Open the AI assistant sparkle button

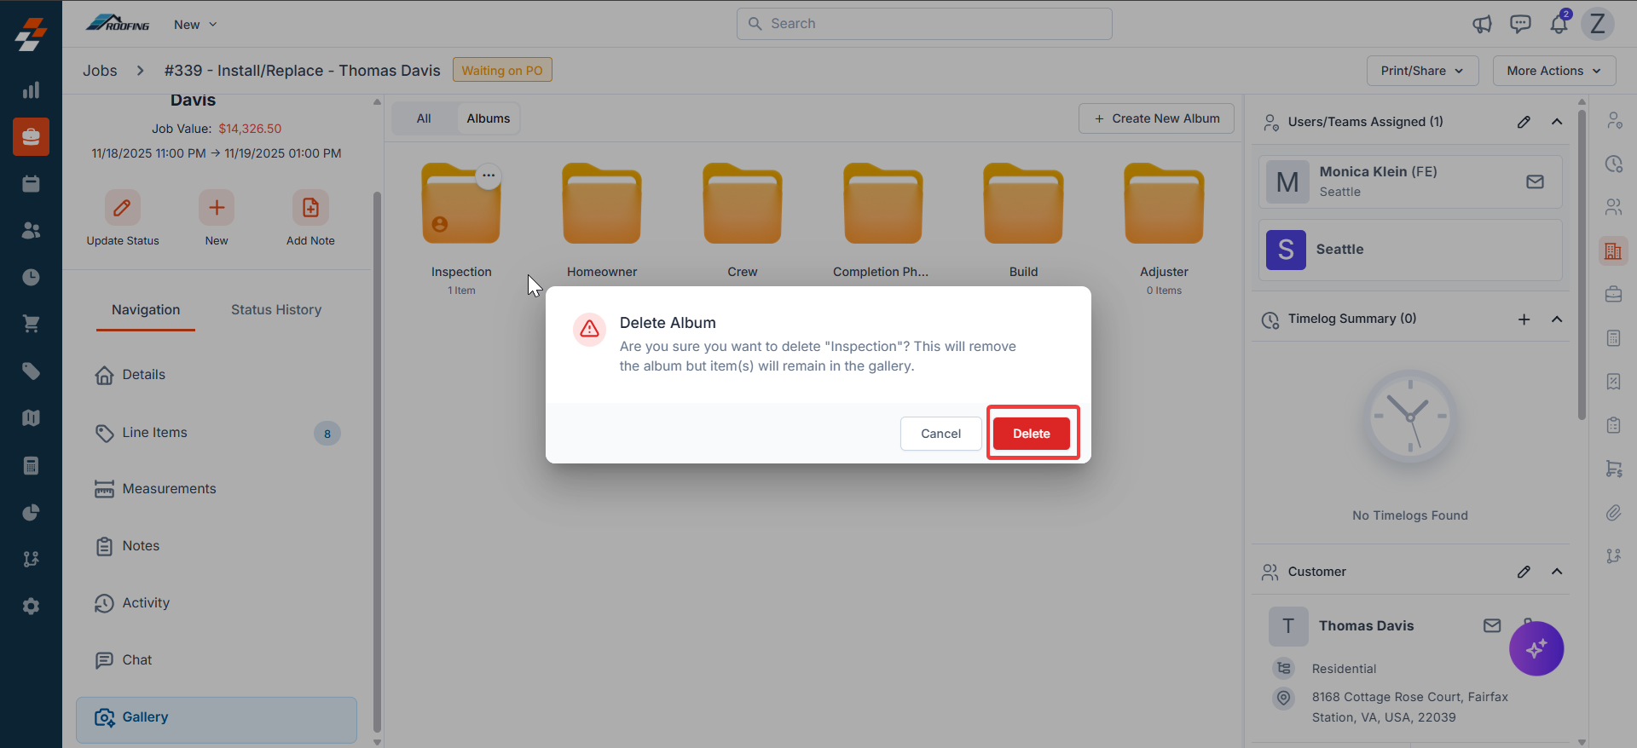(1536, 649)
